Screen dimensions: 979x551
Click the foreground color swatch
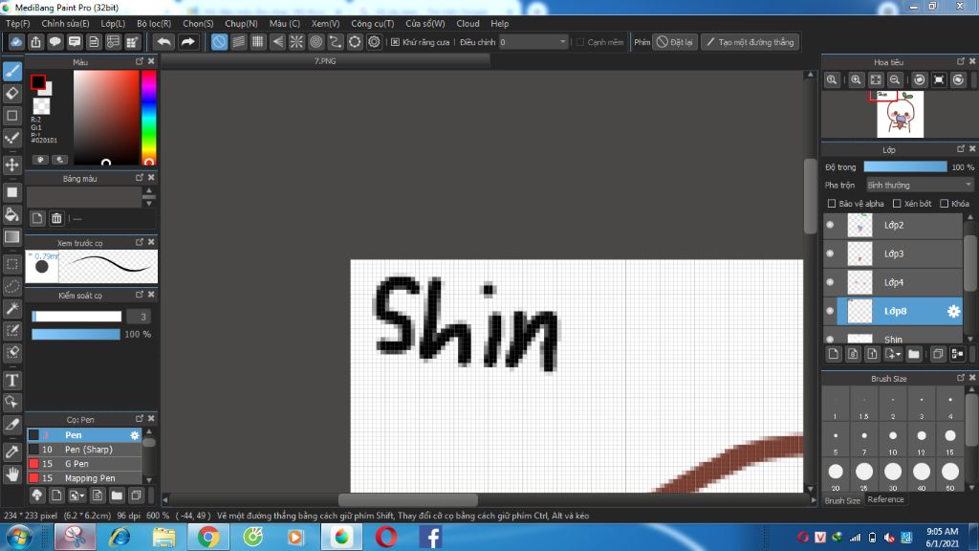click(x=38, y=82)
